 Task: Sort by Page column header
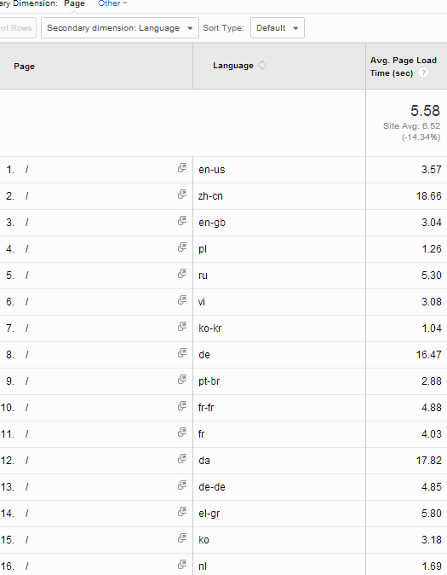point(24,67)
